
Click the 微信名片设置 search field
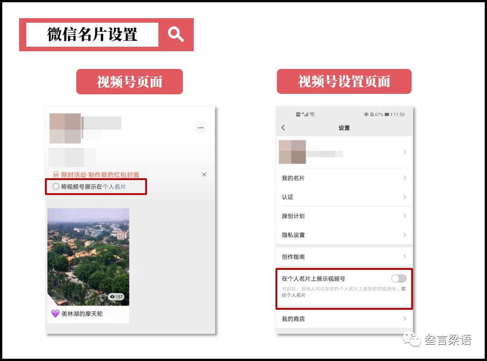click(92, 34)
